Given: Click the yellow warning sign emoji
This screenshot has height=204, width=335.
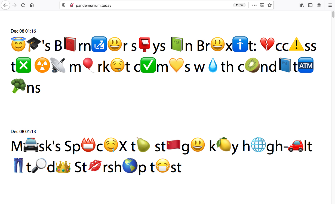Looking at the screenshot, I should pyautogui.click(x=296, y=45).
